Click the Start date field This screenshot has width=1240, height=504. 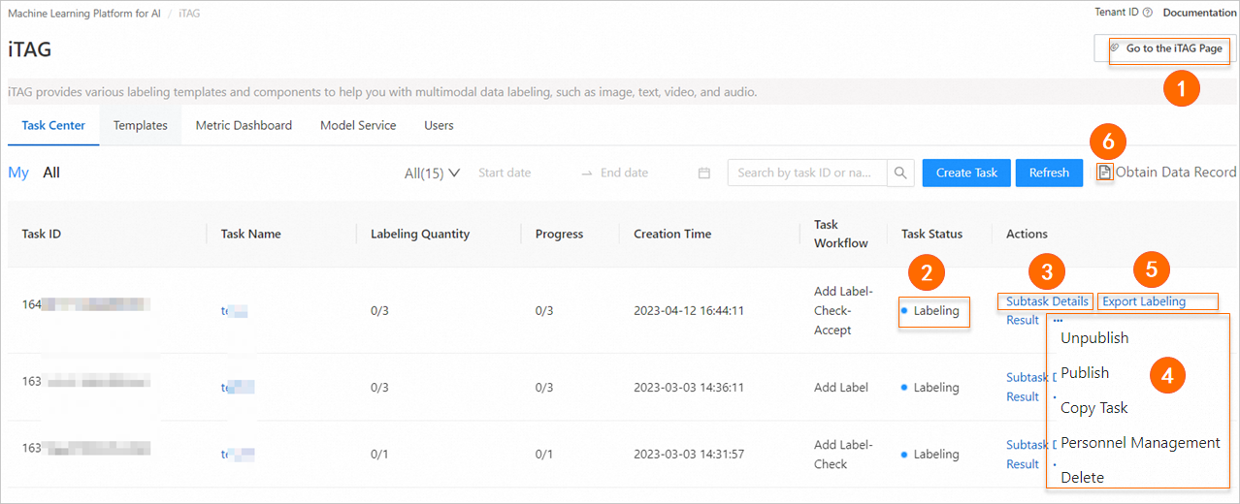coord(505,173)
